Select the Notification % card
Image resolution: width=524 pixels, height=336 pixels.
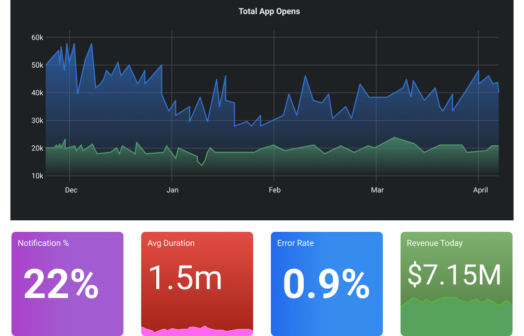(x=67, y=283)
